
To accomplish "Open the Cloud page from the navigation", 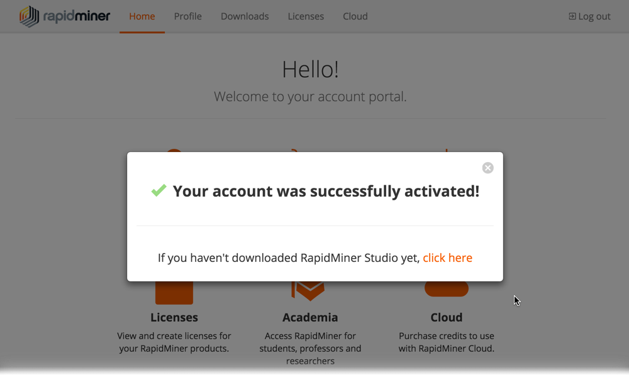I will click(x=355, y=16).
